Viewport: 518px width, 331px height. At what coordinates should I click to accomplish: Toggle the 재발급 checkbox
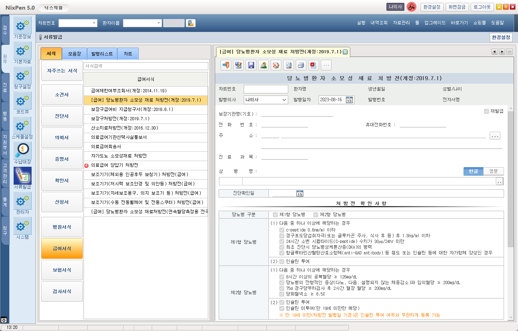(486, 111)
